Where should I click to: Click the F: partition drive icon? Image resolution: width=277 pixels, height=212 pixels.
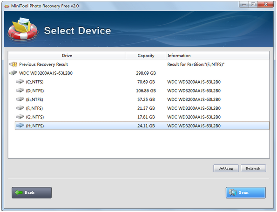[20, 108]
